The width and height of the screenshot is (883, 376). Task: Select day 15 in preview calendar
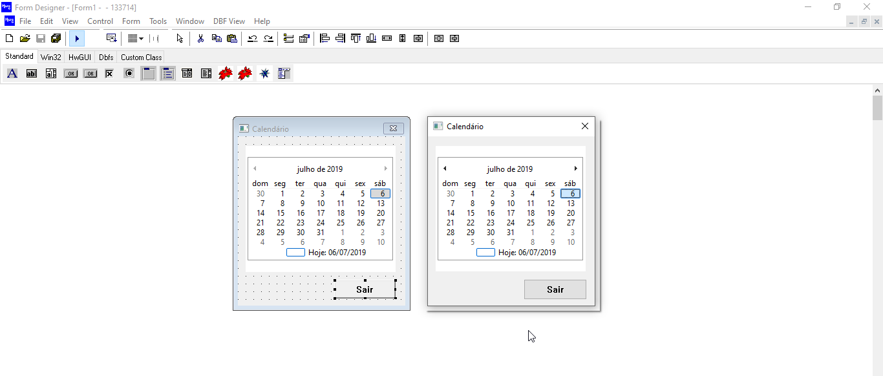pyautogui.click(x=471, y=213)
